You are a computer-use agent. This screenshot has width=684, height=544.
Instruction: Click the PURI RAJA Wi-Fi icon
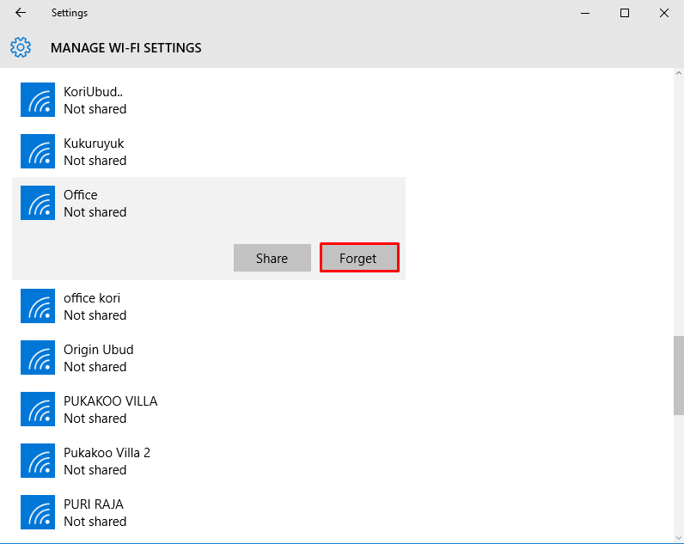pos(38,511)
